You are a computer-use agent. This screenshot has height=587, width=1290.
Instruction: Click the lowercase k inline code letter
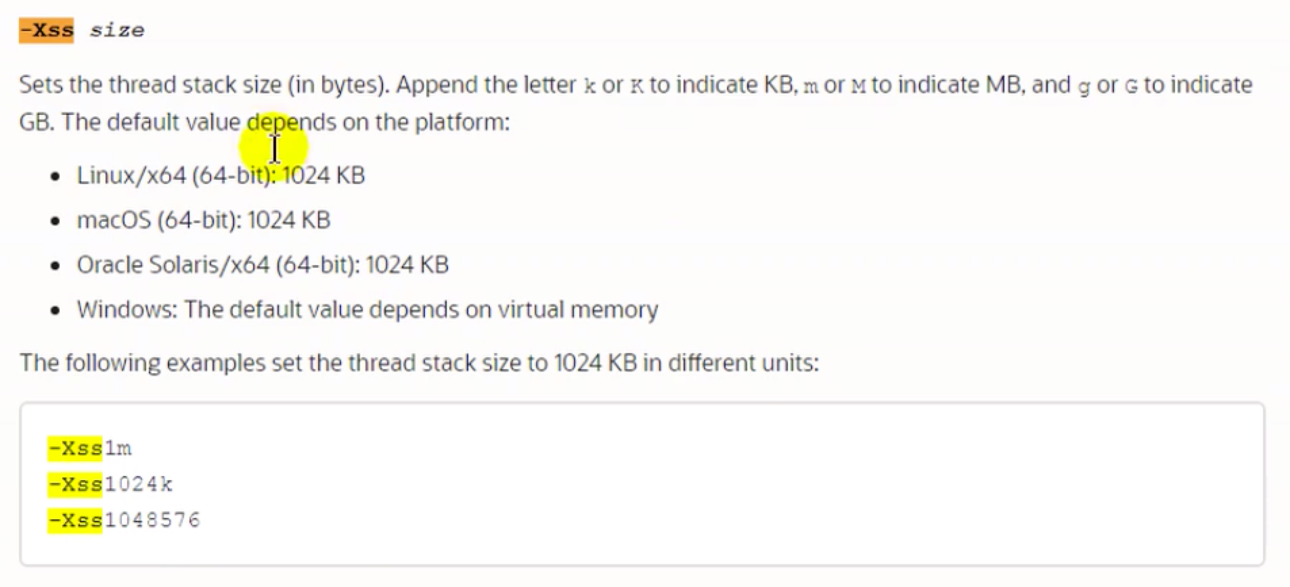coord(590,87)
